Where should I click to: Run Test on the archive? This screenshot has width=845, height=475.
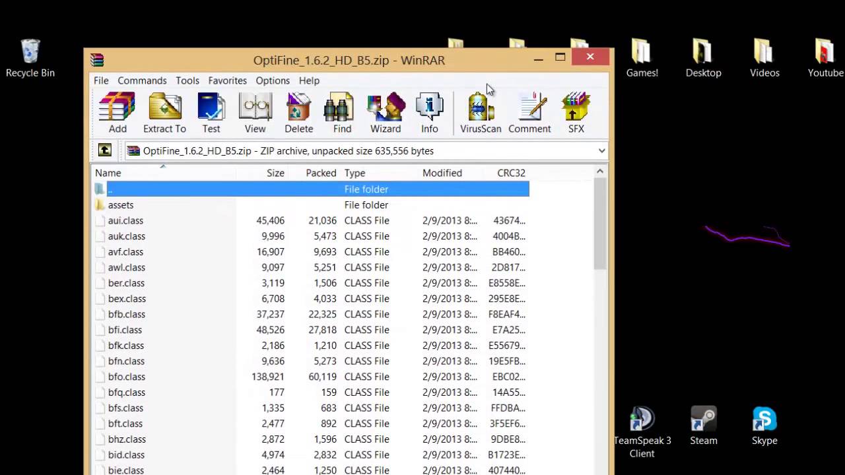click(211, 113)
